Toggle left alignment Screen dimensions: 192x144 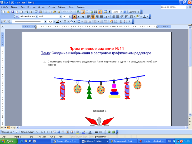coord(88,17)
